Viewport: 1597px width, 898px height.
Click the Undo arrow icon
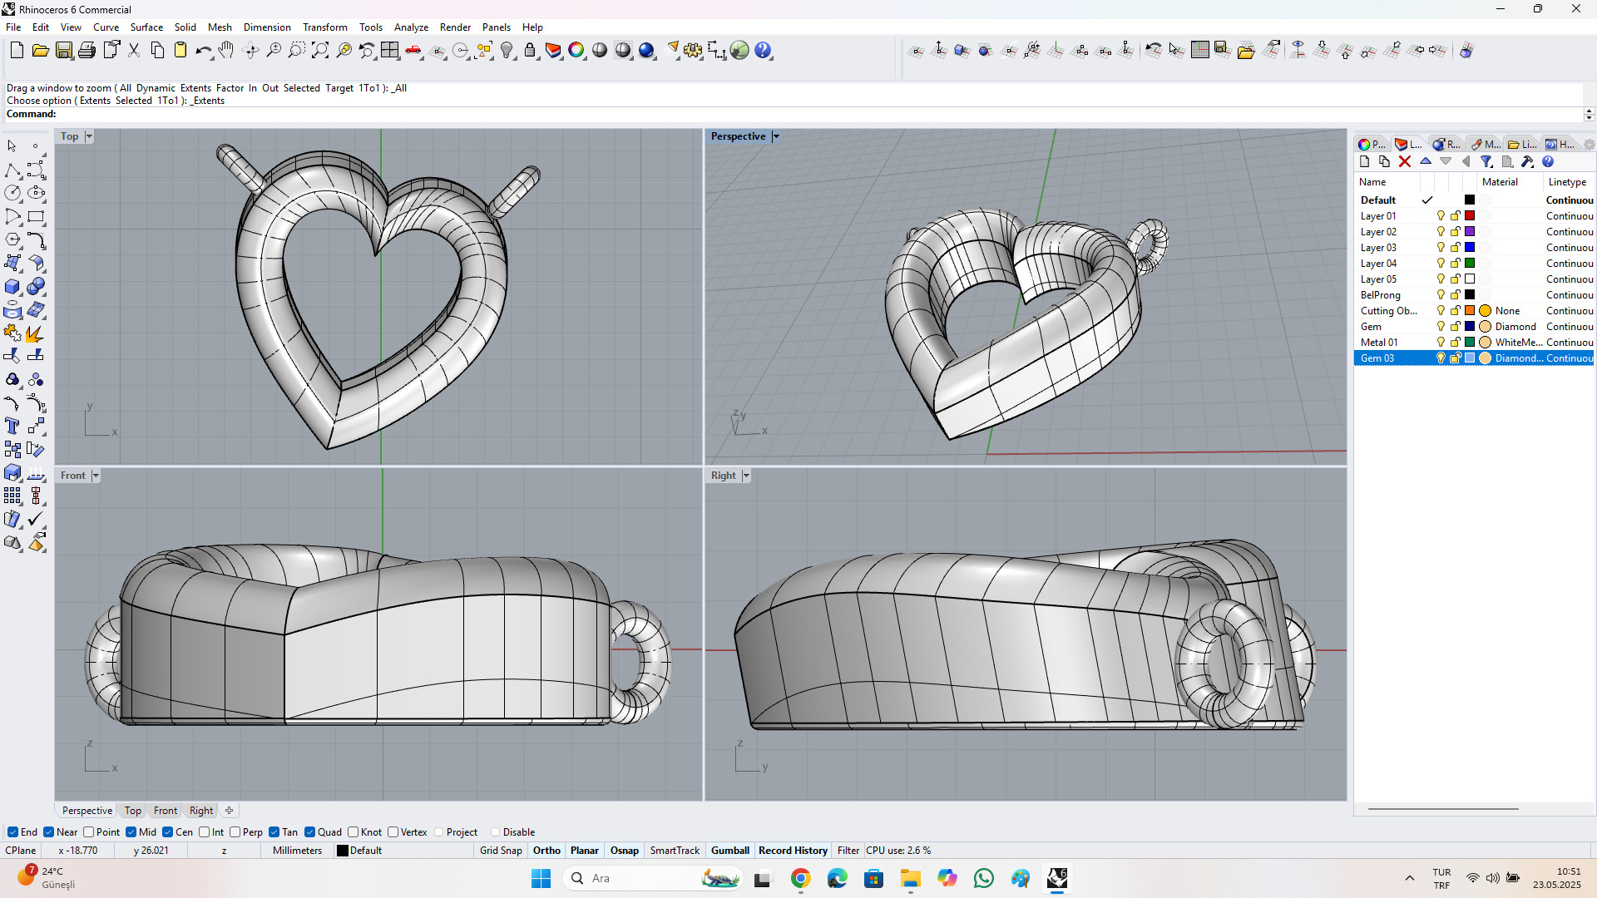[203, 51]
